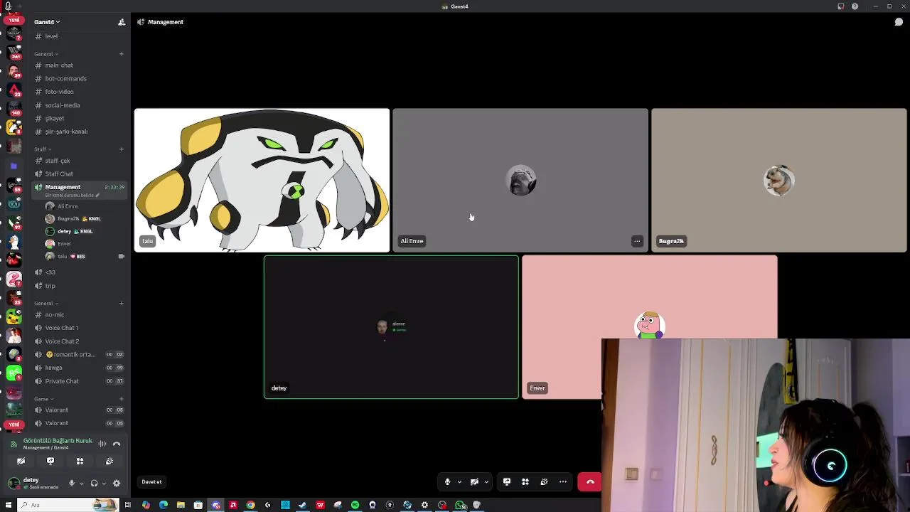910x512 pixels.
Task: Open the Private Chat voice channel
Action: 80,381
